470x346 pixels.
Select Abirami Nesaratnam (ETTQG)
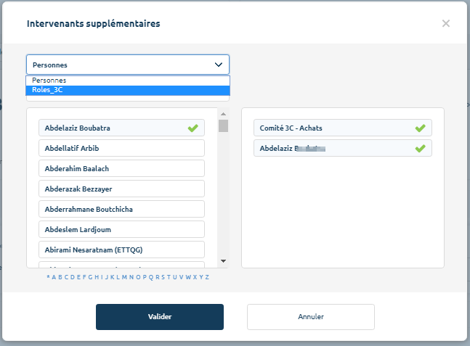[x=121, y=250]
